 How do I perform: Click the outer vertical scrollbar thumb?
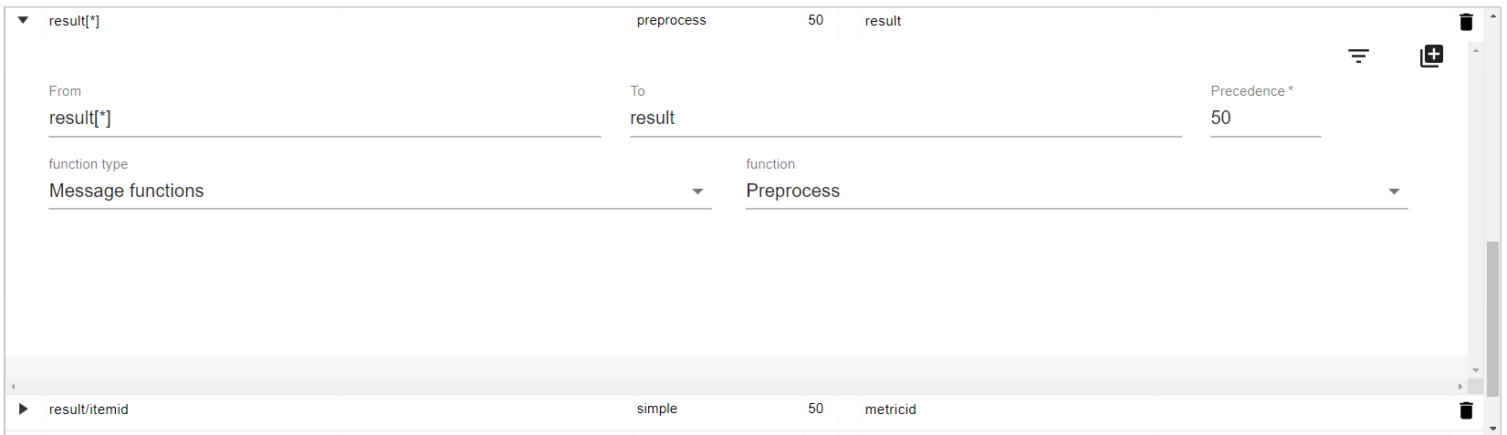pos(1493,319)
